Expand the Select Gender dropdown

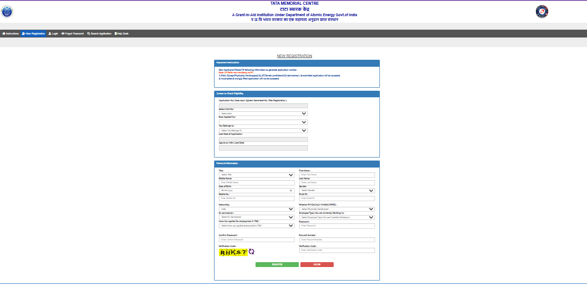point(337,190)
